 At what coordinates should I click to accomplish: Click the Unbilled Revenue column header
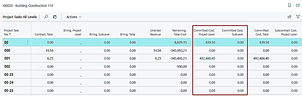[155, 33]
